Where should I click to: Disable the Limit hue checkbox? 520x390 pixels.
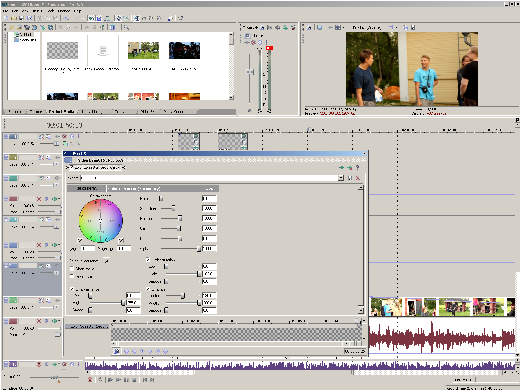coord(148,289)
